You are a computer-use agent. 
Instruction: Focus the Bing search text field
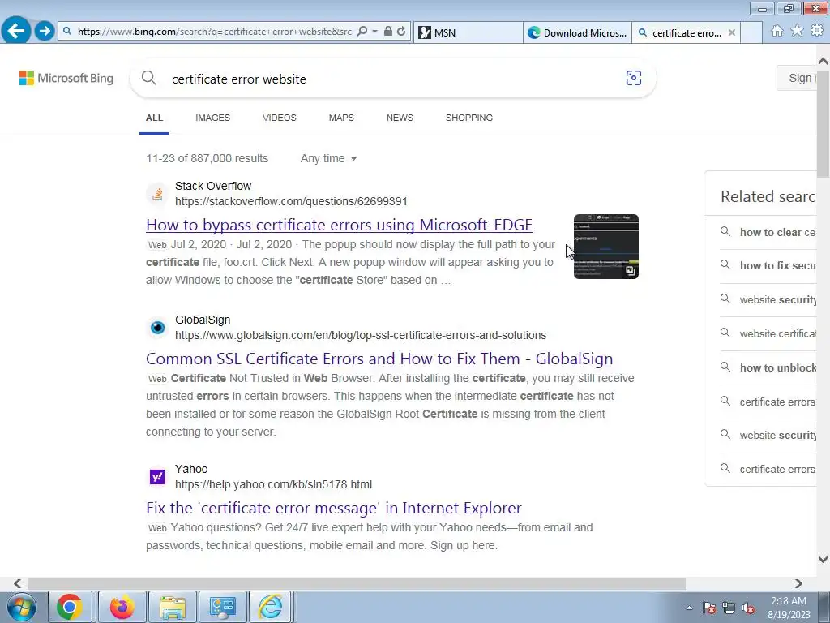(x=391, y=79)
